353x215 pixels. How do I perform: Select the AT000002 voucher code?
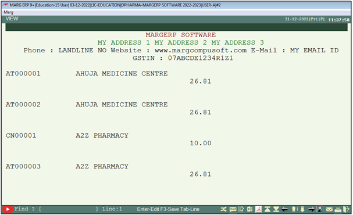coord(23,105)
